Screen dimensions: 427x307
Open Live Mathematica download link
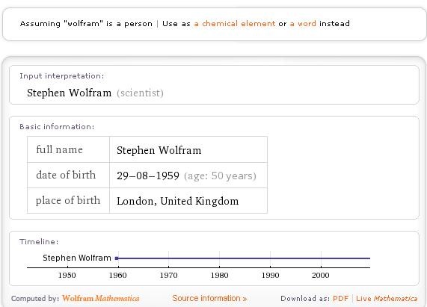387,299
